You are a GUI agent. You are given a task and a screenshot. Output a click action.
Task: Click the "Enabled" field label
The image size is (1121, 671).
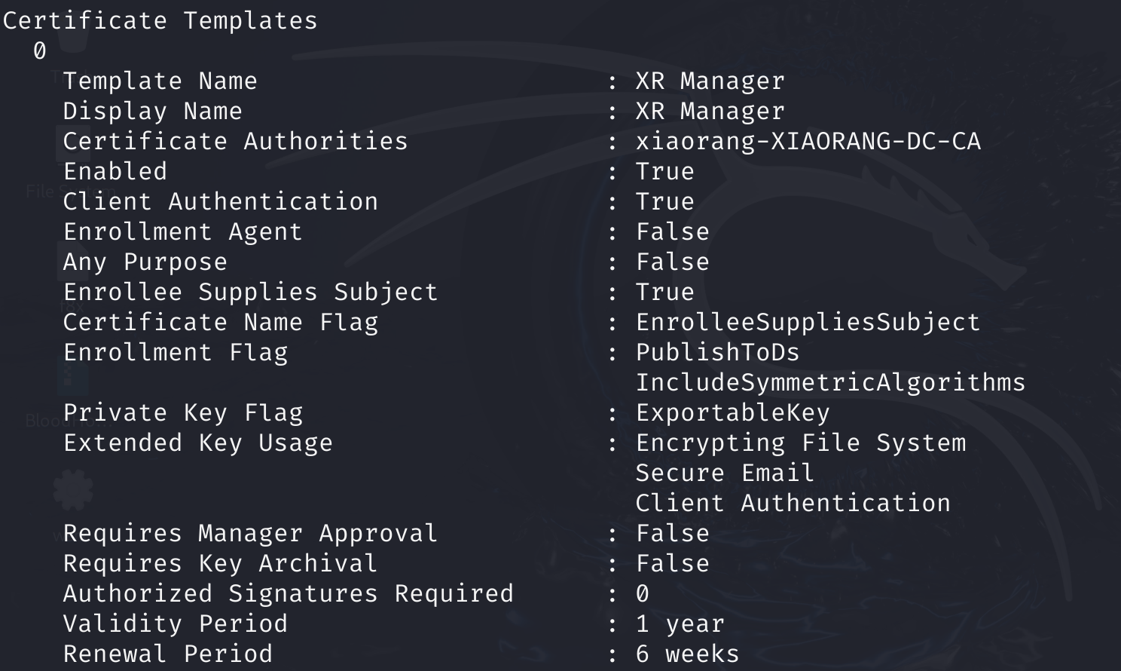coord(115,172)
